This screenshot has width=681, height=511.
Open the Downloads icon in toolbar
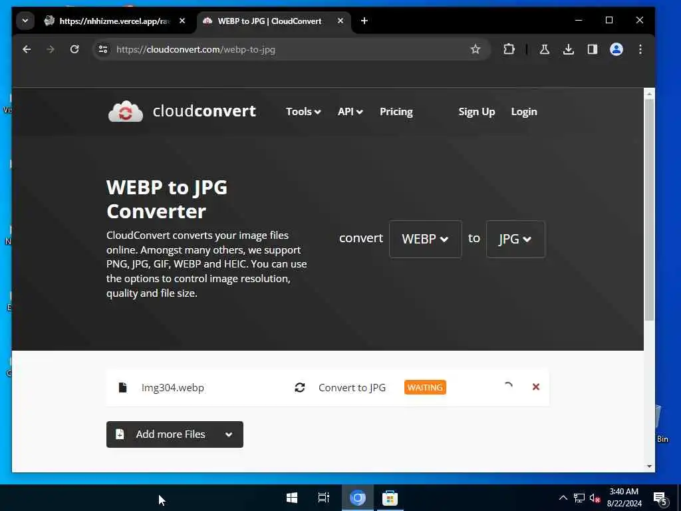tap(569, 49)
